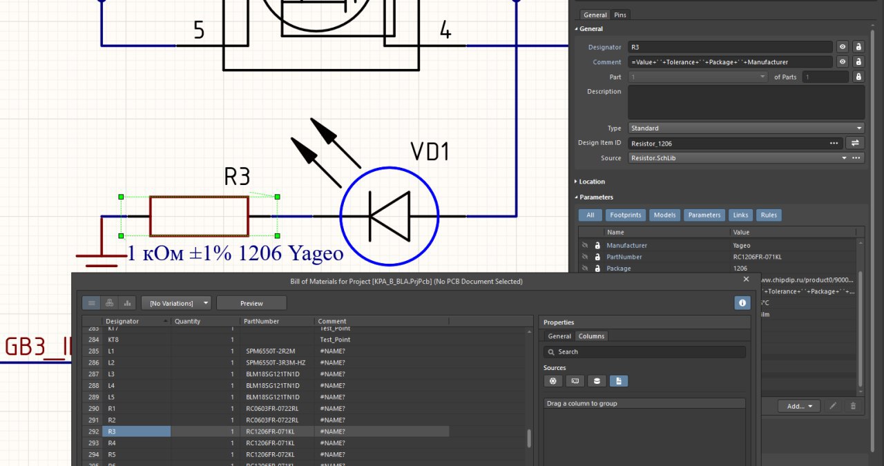Toggle document Sources icon in BOM
This screenshot has width=884, height=466.
[x=619, y=381]
